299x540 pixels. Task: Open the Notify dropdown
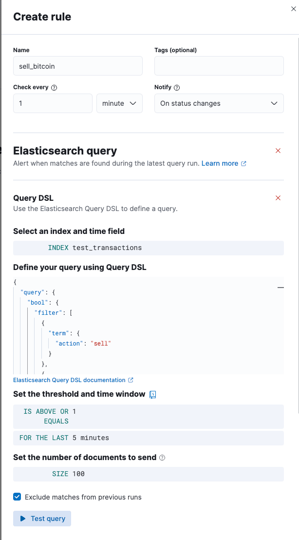(219, 103)
